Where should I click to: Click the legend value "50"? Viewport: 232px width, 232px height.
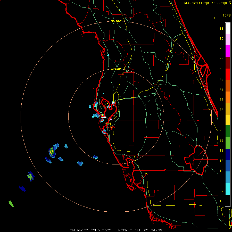click(x=221, y=69)
